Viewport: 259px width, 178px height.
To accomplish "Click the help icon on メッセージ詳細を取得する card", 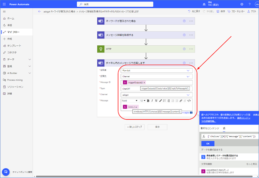I will (184, 35).
